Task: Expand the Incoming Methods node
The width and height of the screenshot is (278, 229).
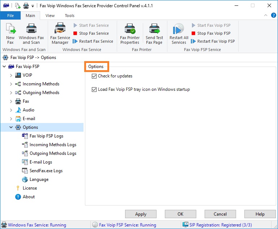Action: click(11, 84)
